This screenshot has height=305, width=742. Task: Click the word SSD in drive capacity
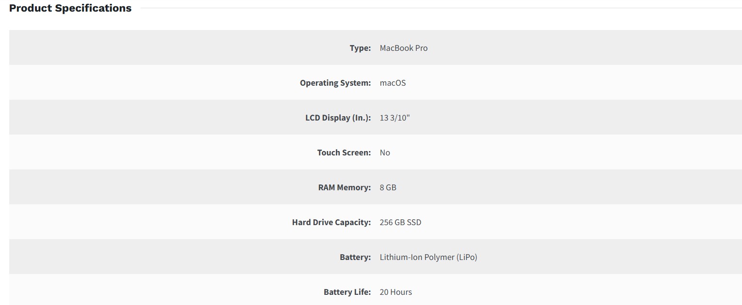[x=414, y=222]
